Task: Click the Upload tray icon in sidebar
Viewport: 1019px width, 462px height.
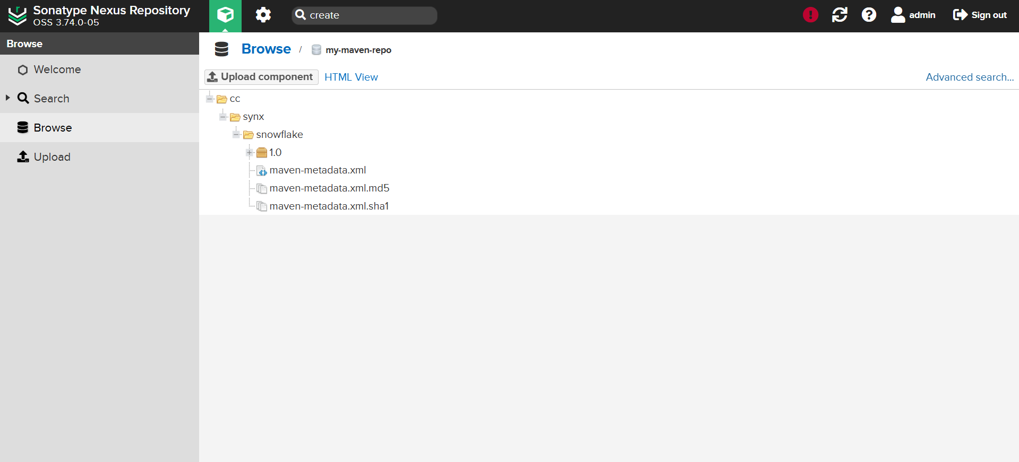Action: [x=23, y=156]
